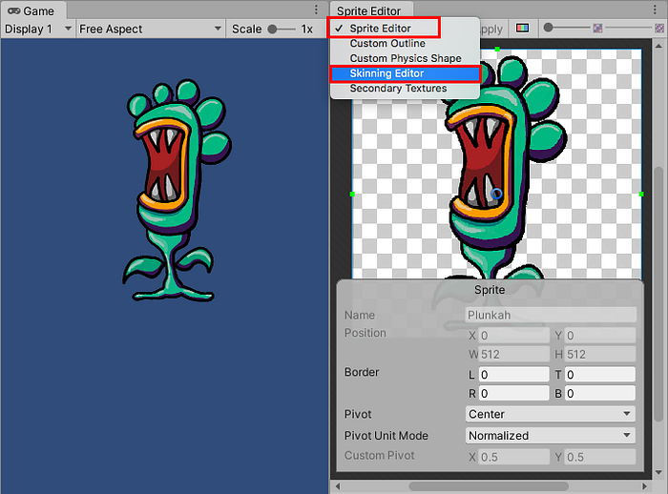Image resolution: width=668 pixels, height=494 pixels.
Task: Click the top green sprite rect handle
Action: click(497, 50)
